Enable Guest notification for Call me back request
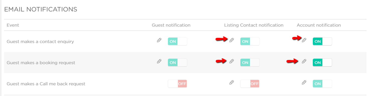Viewport: 370px width, 96px height. point(177,84)
